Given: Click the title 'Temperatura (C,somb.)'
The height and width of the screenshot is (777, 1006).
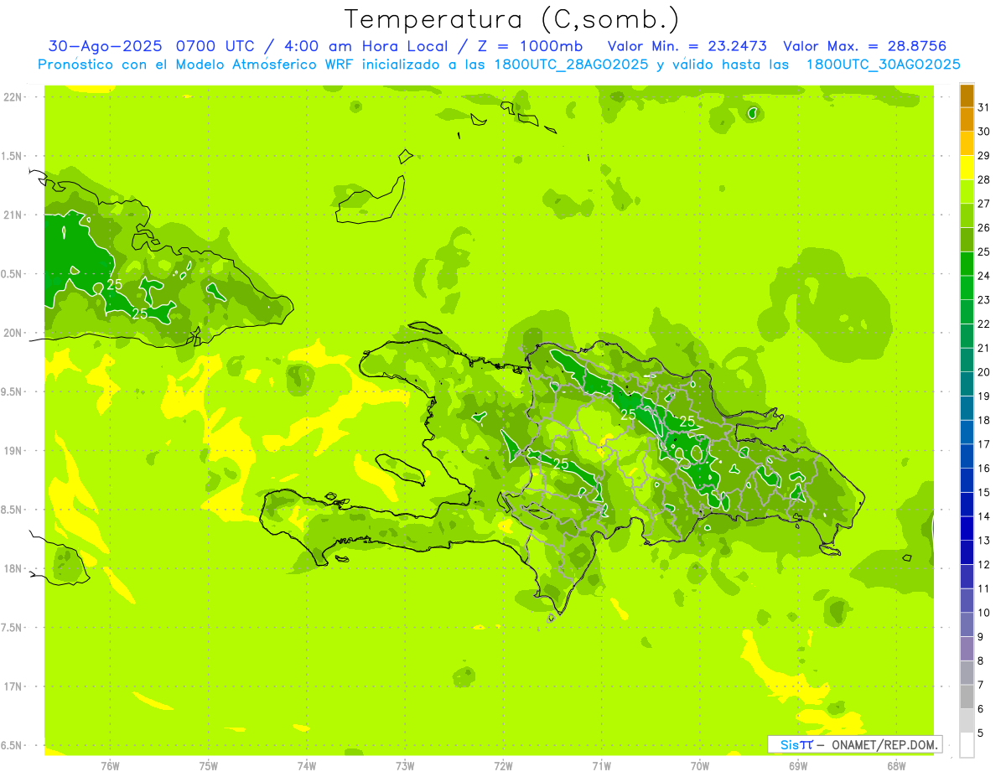Looking at the screenshot, I should (511, 19).
